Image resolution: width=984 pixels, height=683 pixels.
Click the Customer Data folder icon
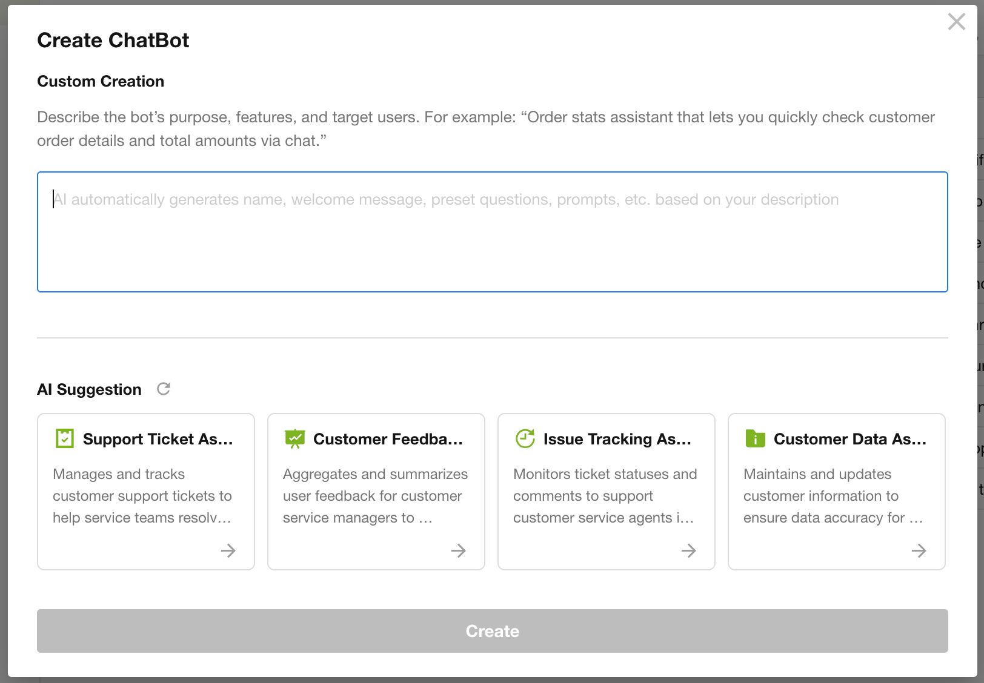756,438
